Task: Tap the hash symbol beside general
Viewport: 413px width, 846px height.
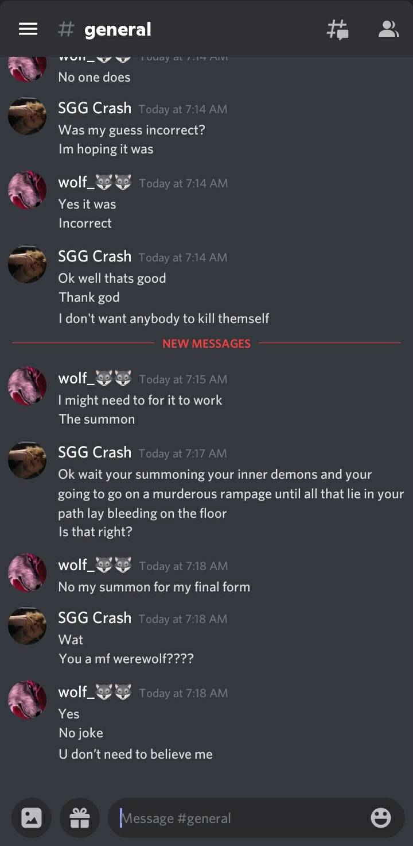Action: click(x=66, y=29)
